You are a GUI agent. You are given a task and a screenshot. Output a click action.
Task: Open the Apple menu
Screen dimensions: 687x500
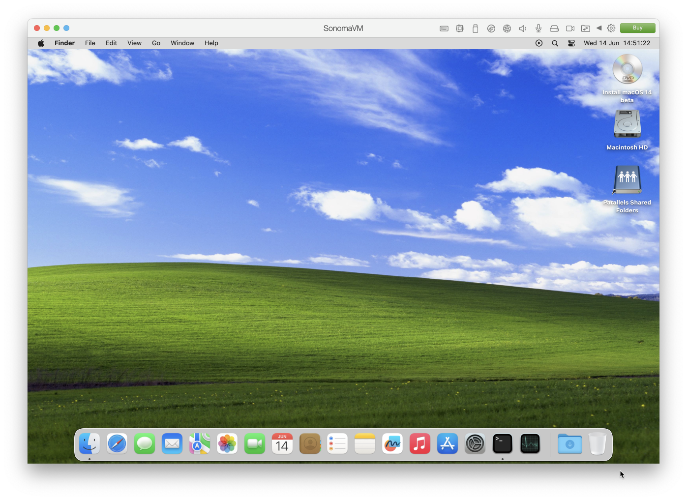point(41,43)
